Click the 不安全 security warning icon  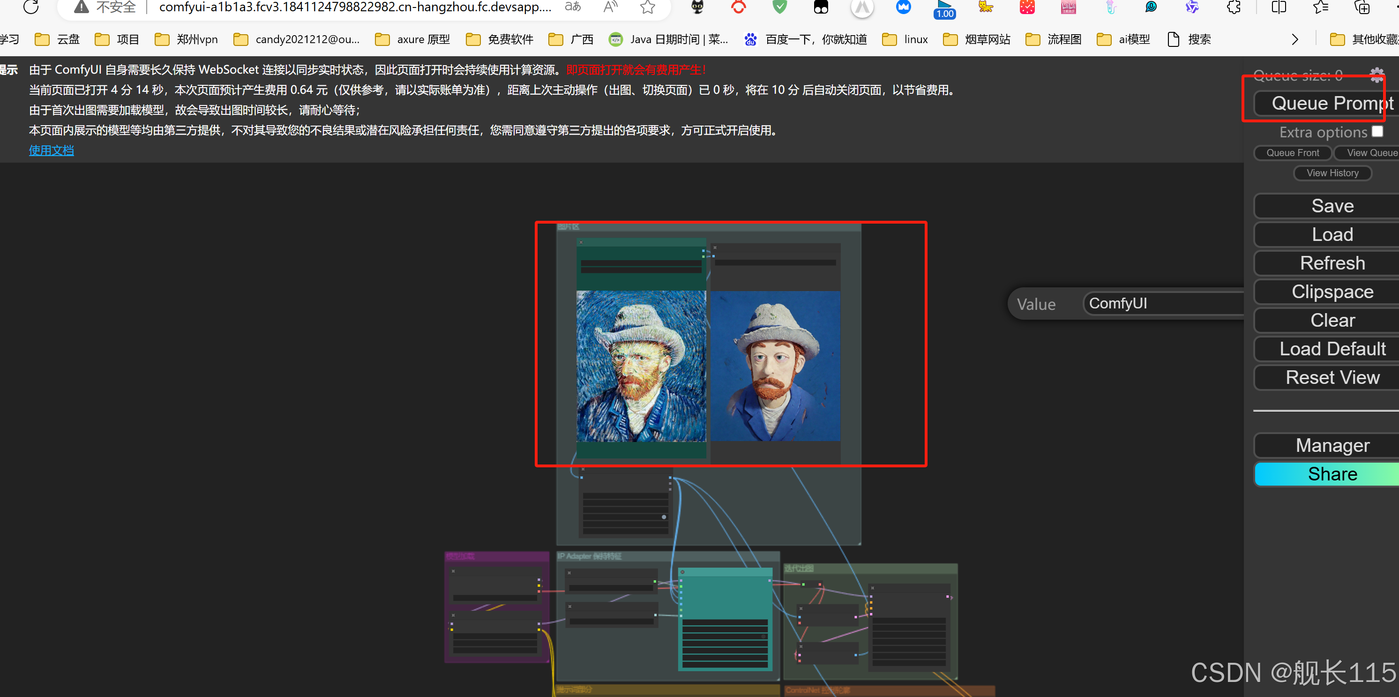point(82,7)
